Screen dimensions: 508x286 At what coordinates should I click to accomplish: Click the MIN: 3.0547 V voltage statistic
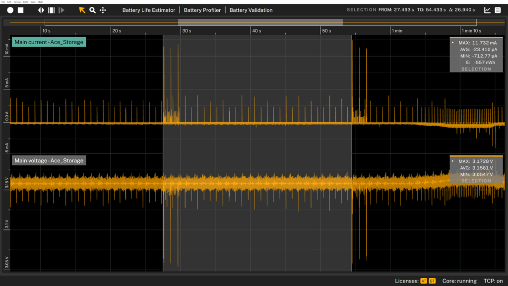[x=476, y=174]
